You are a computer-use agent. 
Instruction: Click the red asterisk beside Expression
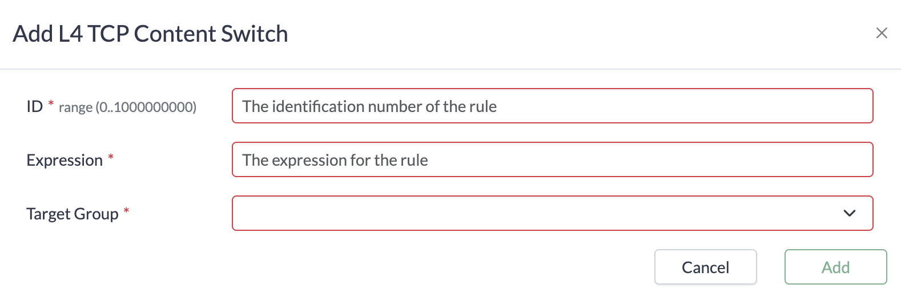click(111, 157)
